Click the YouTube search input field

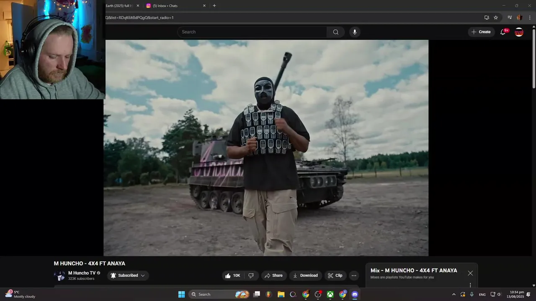pos(252,32)
